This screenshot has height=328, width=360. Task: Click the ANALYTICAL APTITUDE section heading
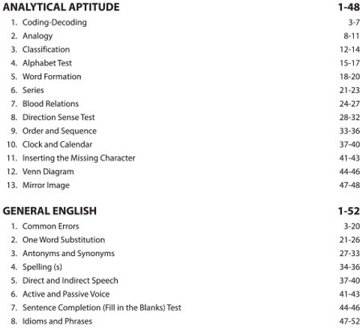pos(61,7)
